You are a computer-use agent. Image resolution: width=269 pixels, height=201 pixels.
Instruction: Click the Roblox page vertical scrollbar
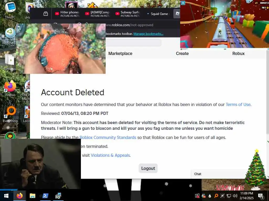pos(268,92)
